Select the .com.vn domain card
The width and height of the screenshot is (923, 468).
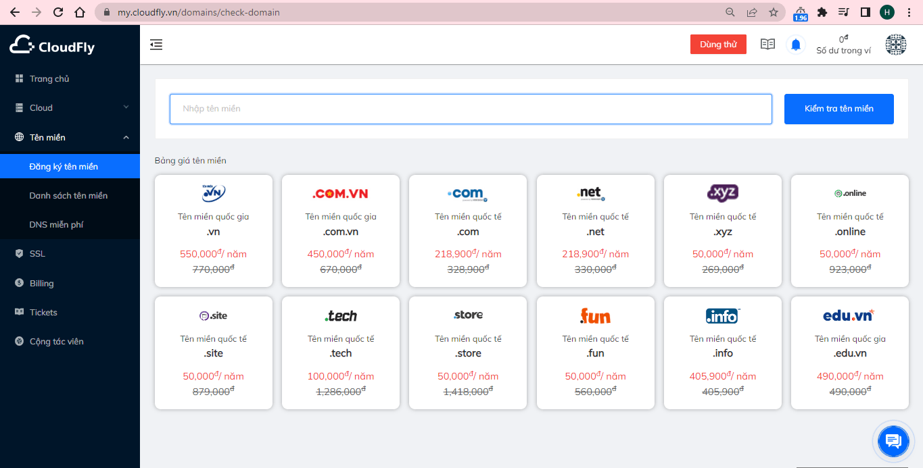(x=341, y=231)
